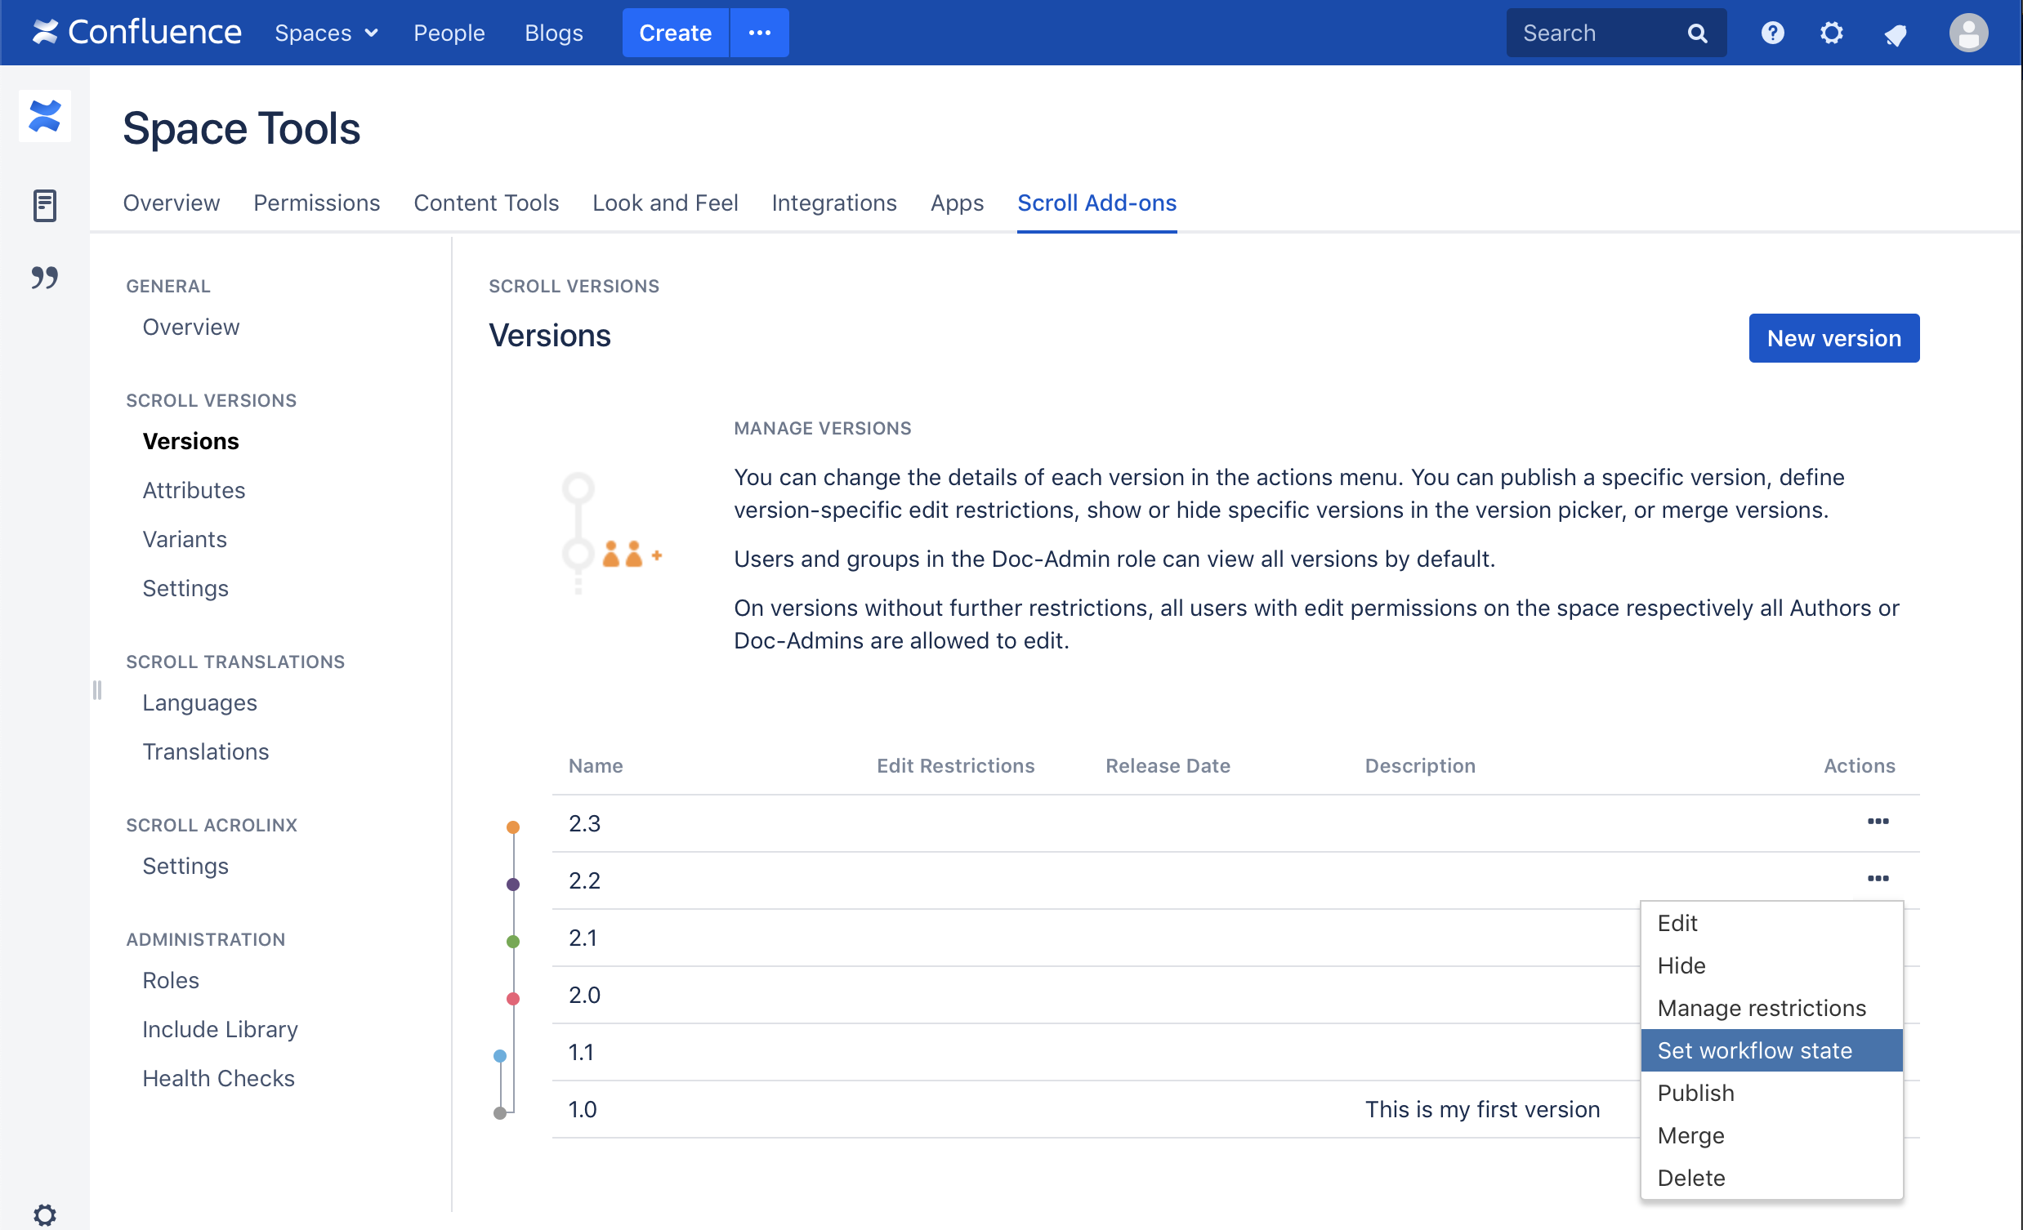Open the user profile avatar menu
This screenshot has height=1230, width=2023.
click(x=1968, y=33)
